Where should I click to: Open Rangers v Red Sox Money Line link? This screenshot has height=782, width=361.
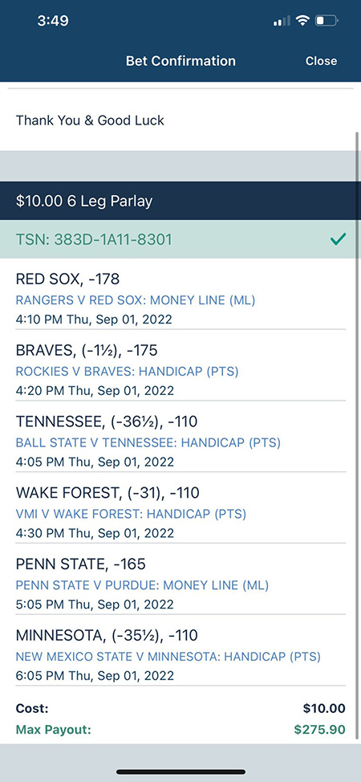[135, 300]
